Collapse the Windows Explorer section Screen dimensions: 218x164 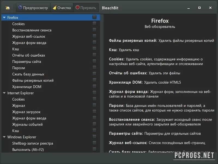4,137
